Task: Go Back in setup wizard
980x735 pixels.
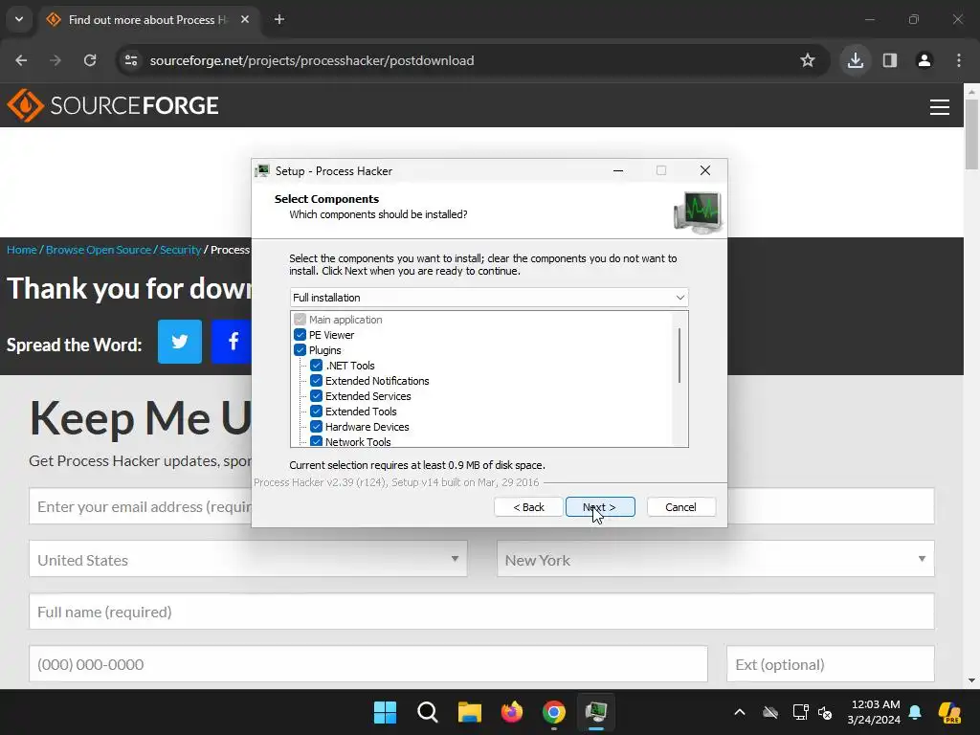Action: click(x=528, y=507)
